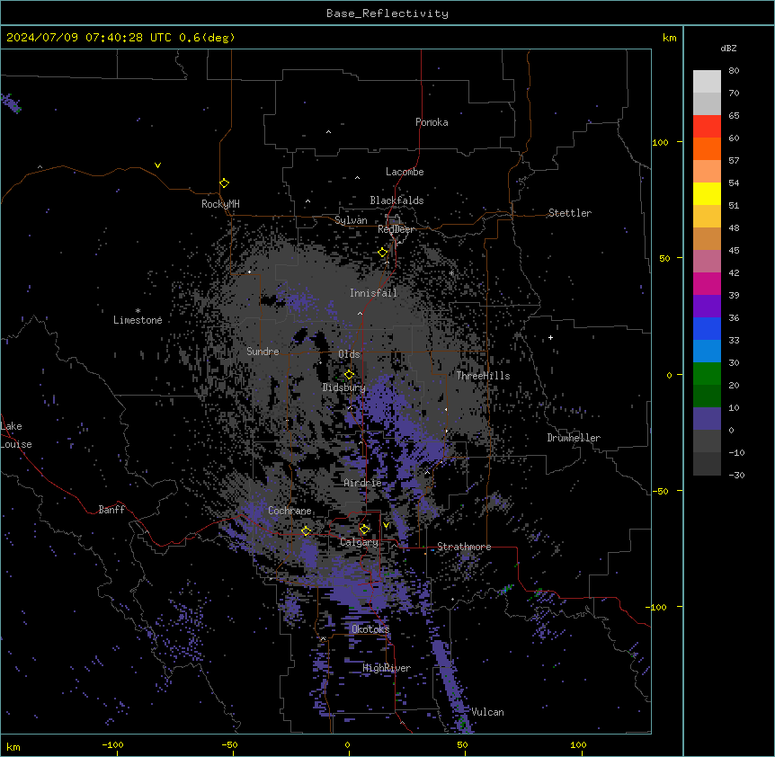This screenshot has height=757, width=775.
Task: Click the yellow diamond marker near RockyMH
Action: [x=224, y=183]
